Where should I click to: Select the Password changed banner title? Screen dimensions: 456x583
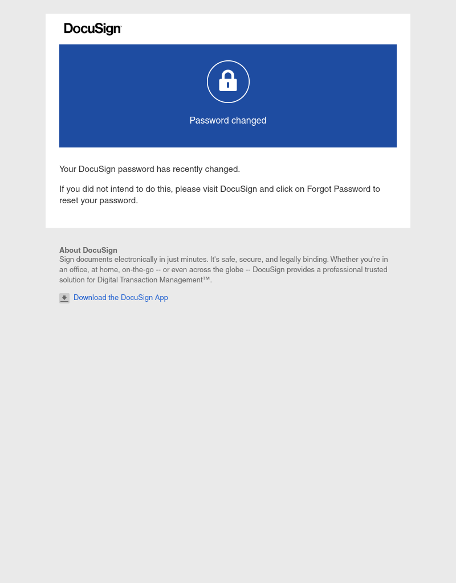[x=228, y=121]
